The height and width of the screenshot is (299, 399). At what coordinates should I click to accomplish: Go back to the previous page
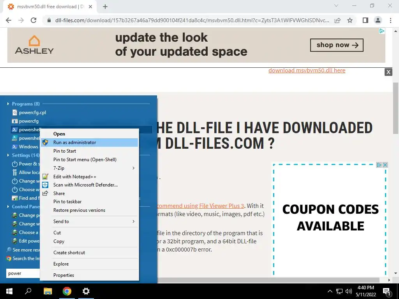pos(9,20)
